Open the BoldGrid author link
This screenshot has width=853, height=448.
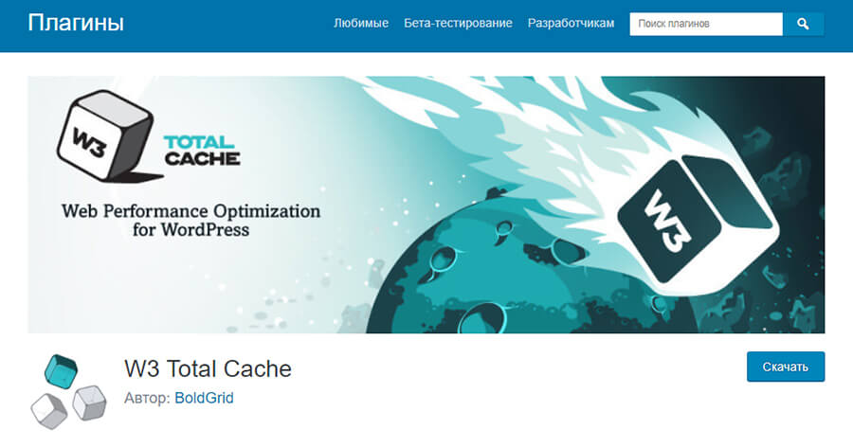(204, 398)
